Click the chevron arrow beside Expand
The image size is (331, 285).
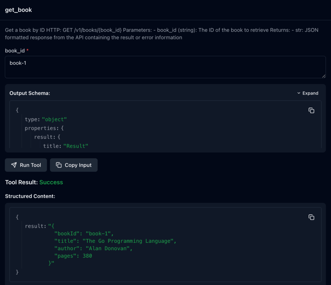[x=299, y=93]
